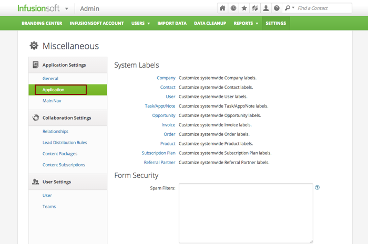Click the User Settings people icon
This screenshot has height=244, width=368.
35,182
